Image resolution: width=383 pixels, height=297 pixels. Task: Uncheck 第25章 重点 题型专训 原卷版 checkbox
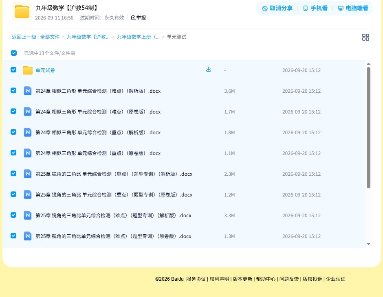(x=13, y=194)
